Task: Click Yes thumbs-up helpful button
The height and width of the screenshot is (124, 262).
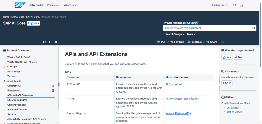Action: tap(227, 57)
